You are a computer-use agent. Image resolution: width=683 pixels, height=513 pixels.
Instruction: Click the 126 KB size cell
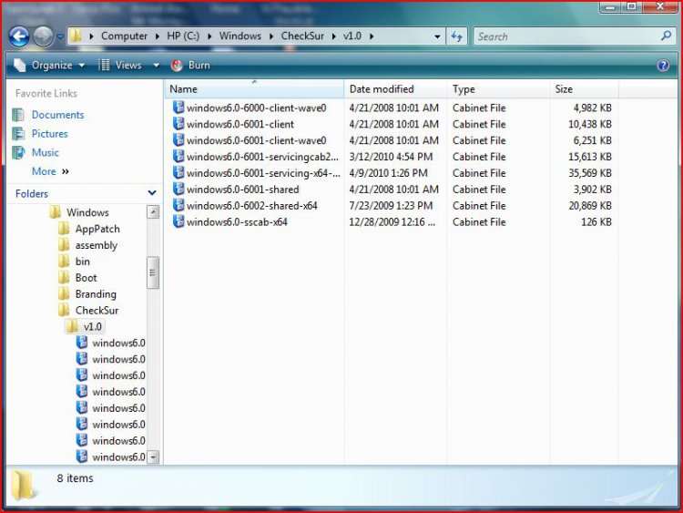coord(596,221)
